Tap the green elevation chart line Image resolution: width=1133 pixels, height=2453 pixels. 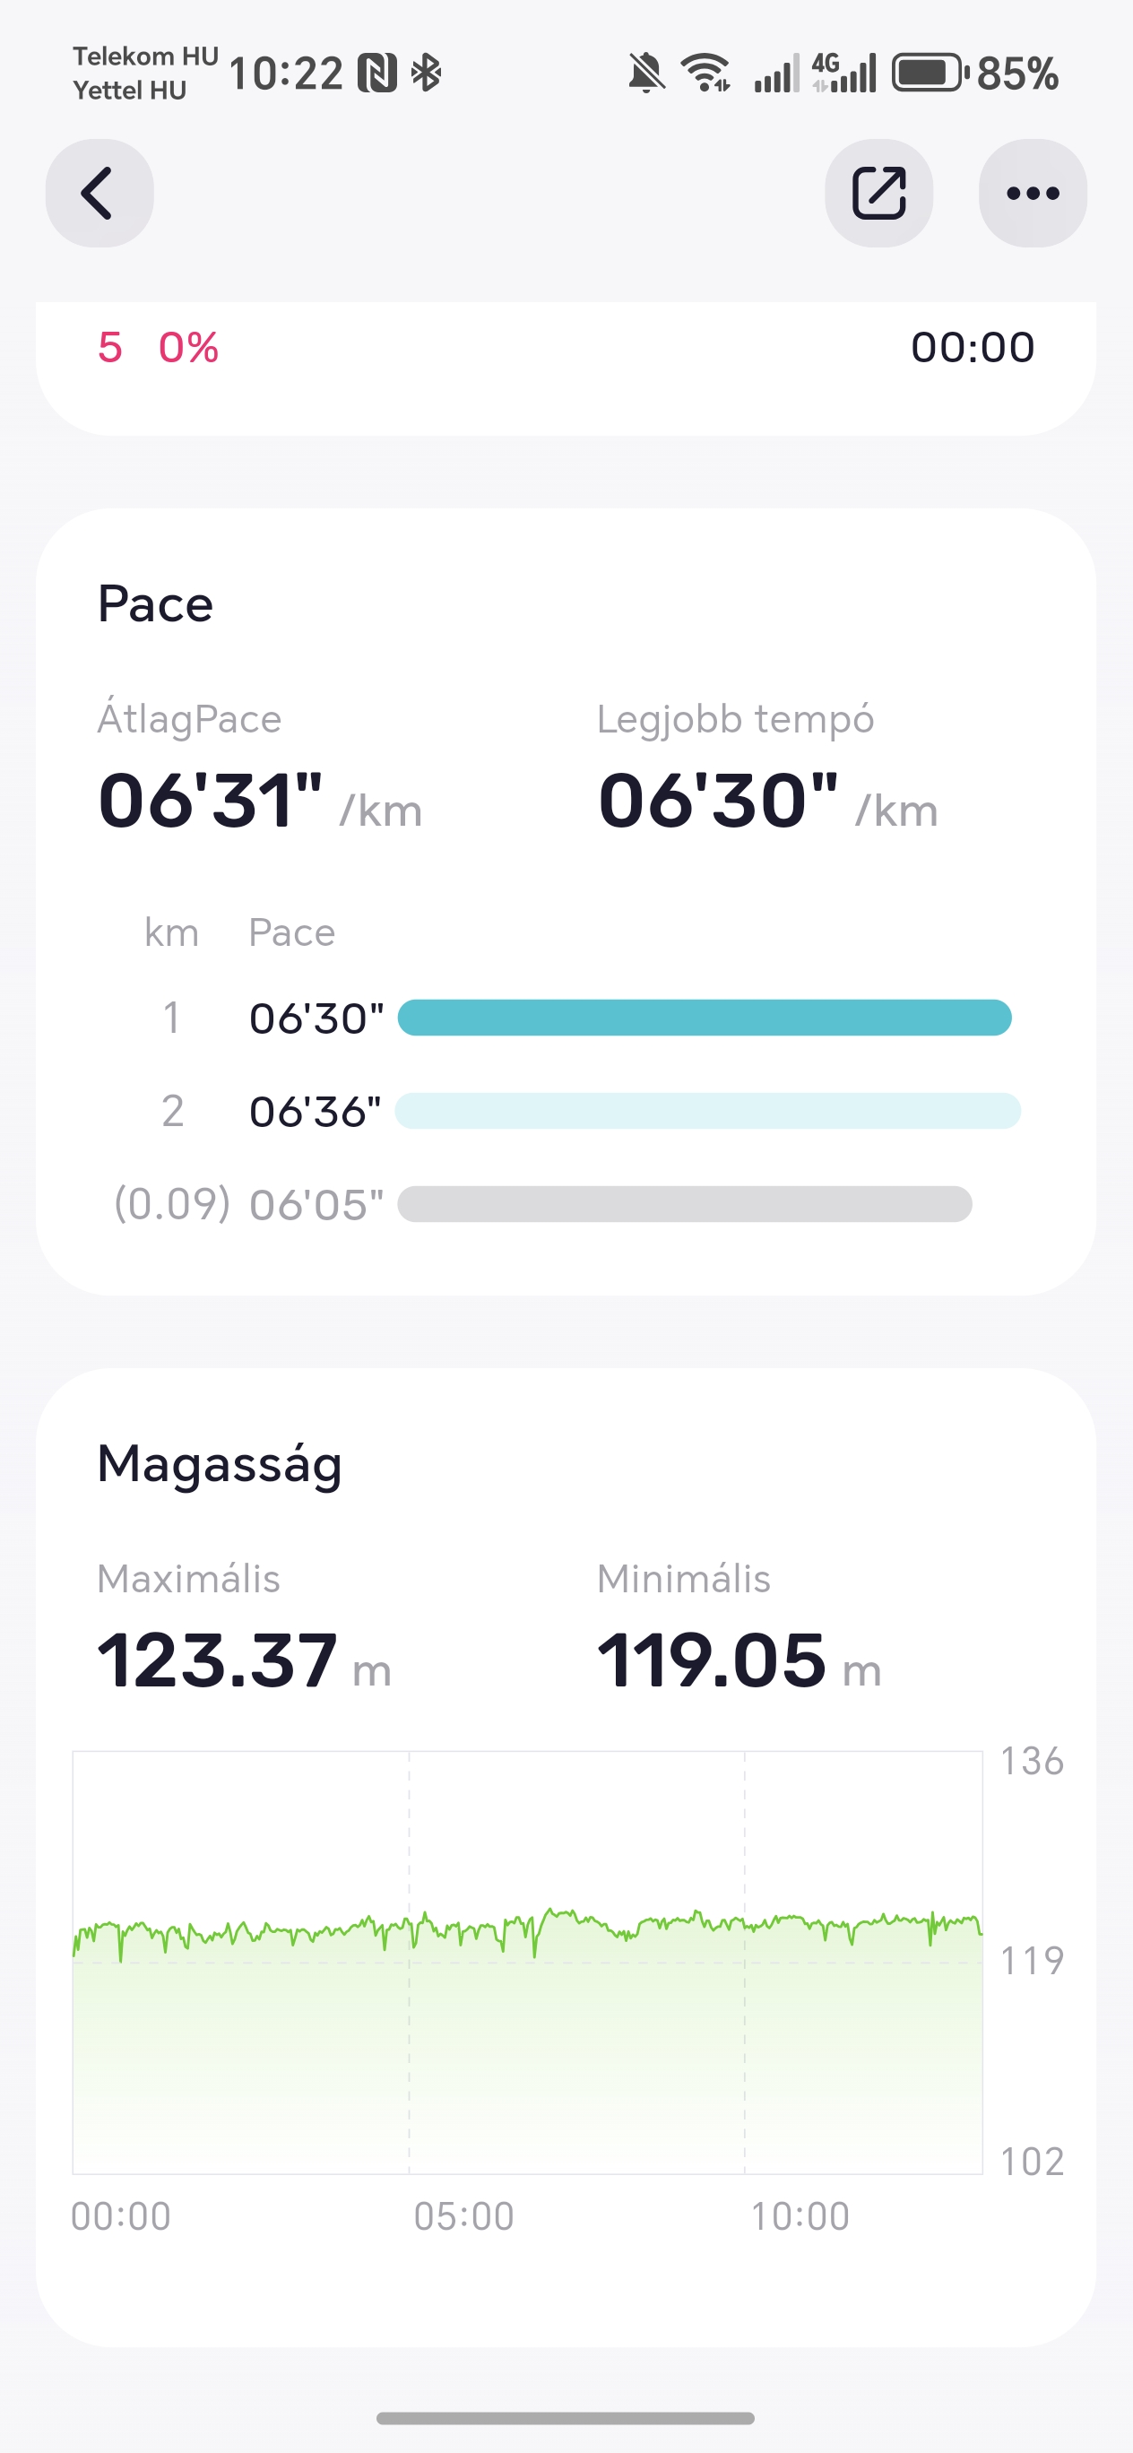527,1929
